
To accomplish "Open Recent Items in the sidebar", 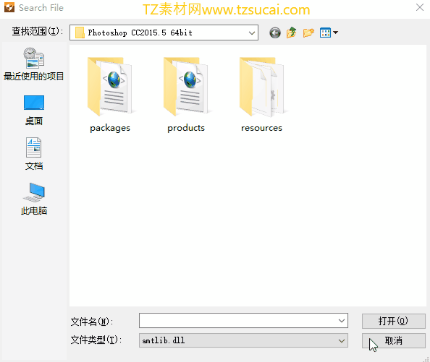I will [34, 64].
